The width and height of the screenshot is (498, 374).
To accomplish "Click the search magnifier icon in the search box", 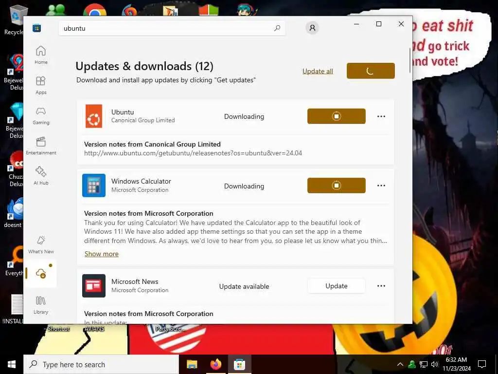I will click(277, 28).
